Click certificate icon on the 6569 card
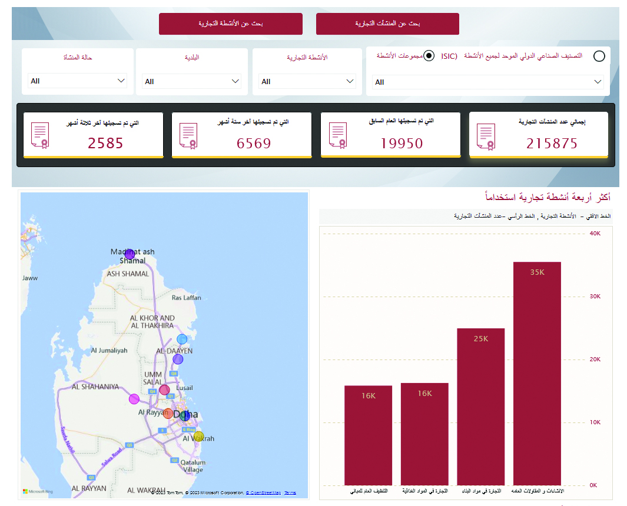 coord(188,135)
